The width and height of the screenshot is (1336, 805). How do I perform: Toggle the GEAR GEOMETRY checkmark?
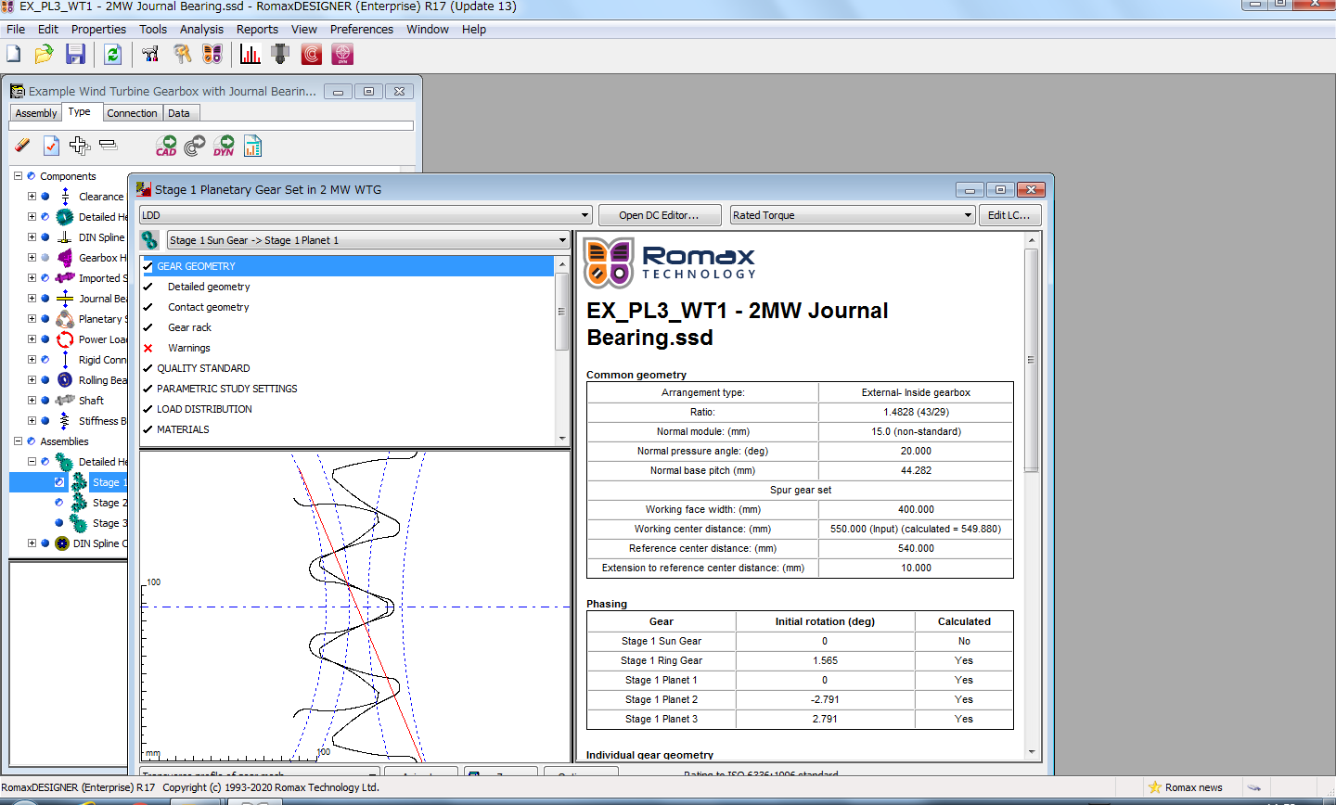(148, 266)
